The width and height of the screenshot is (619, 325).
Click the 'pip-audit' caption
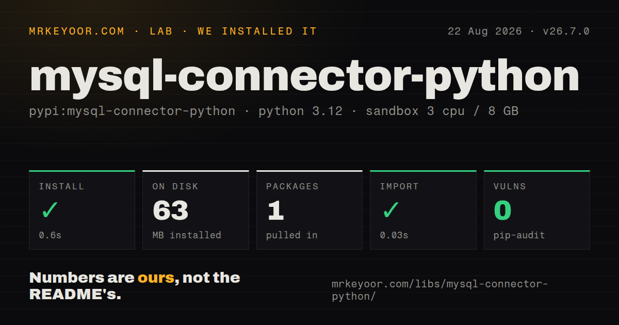pyautogui.click(x=519, y=235)
